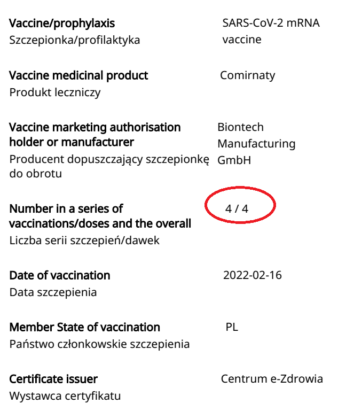Screen dimensions: 346x419
Task: Click the Data szczepienia label
Action: coord(53,292)
